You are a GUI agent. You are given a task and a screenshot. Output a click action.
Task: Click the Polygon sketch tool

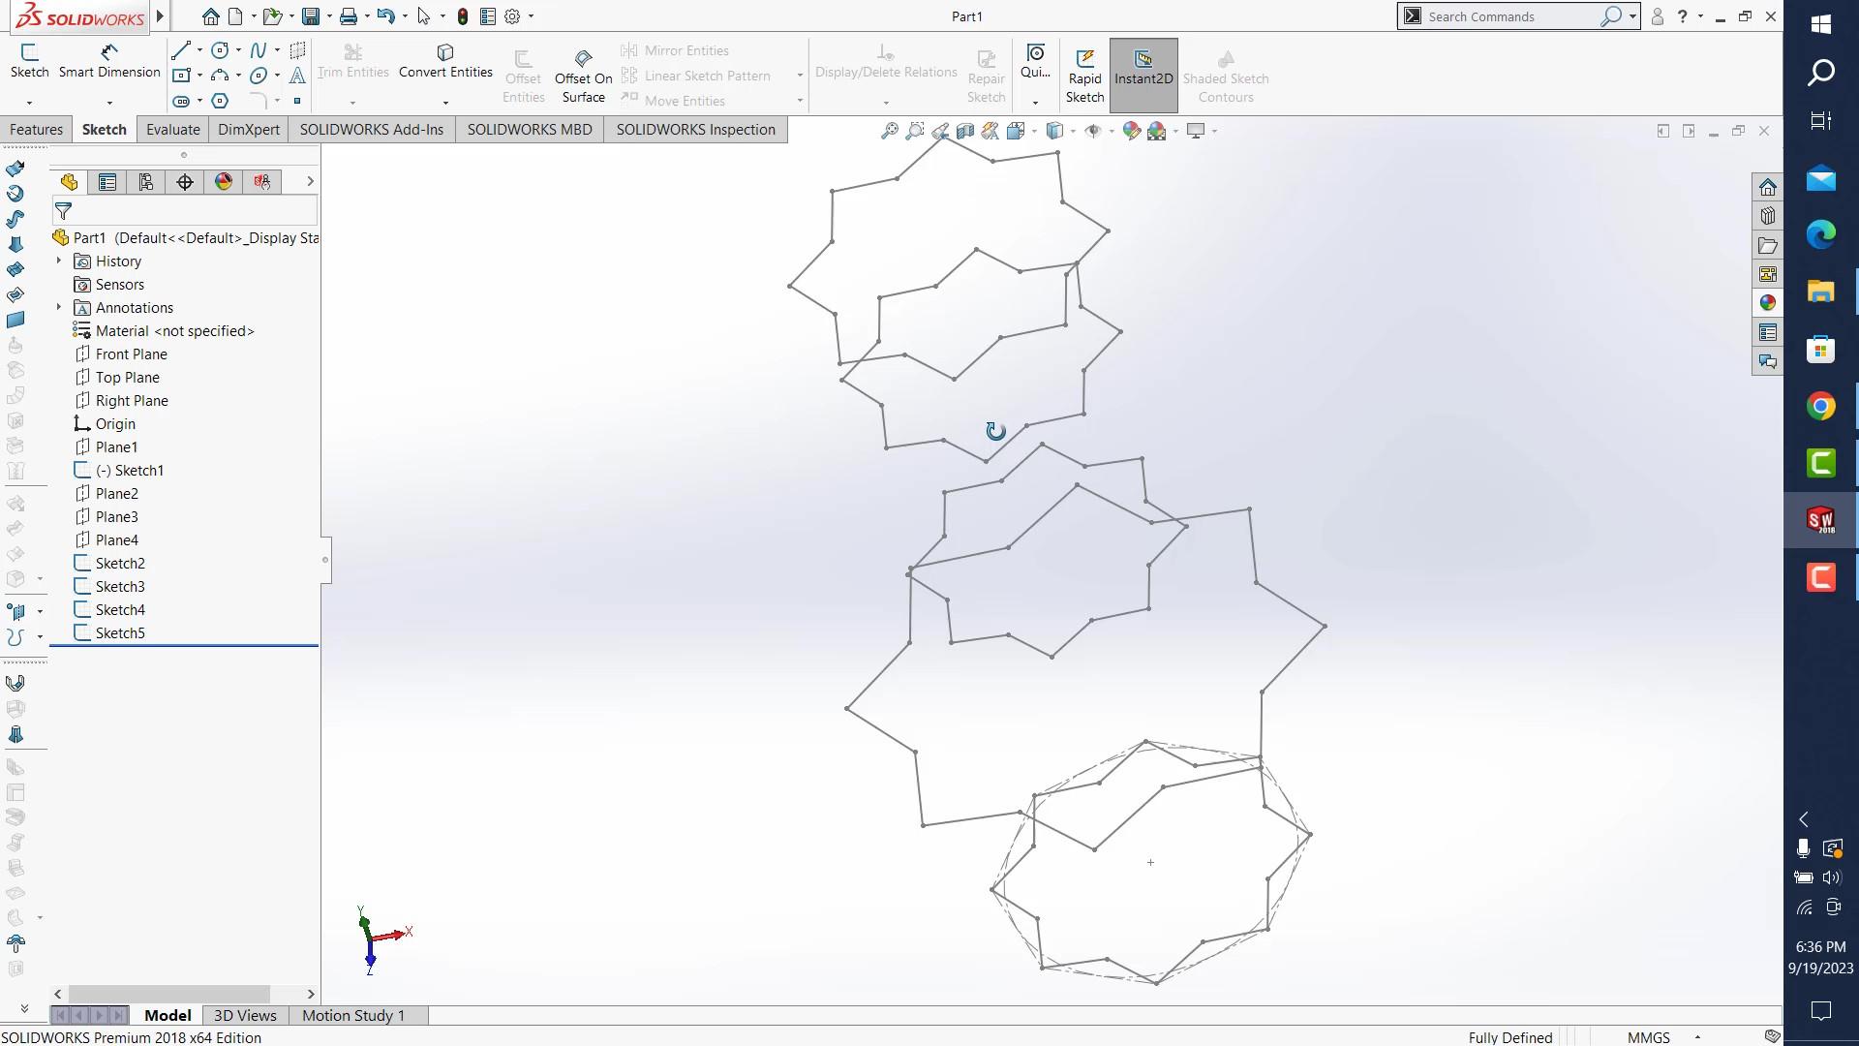coord(220,101)
